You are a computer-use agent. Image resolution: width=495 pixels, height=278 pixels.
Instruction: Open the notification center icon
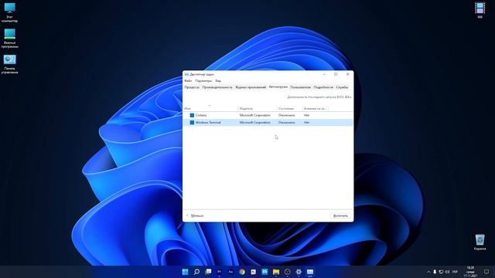click(486, 272)
